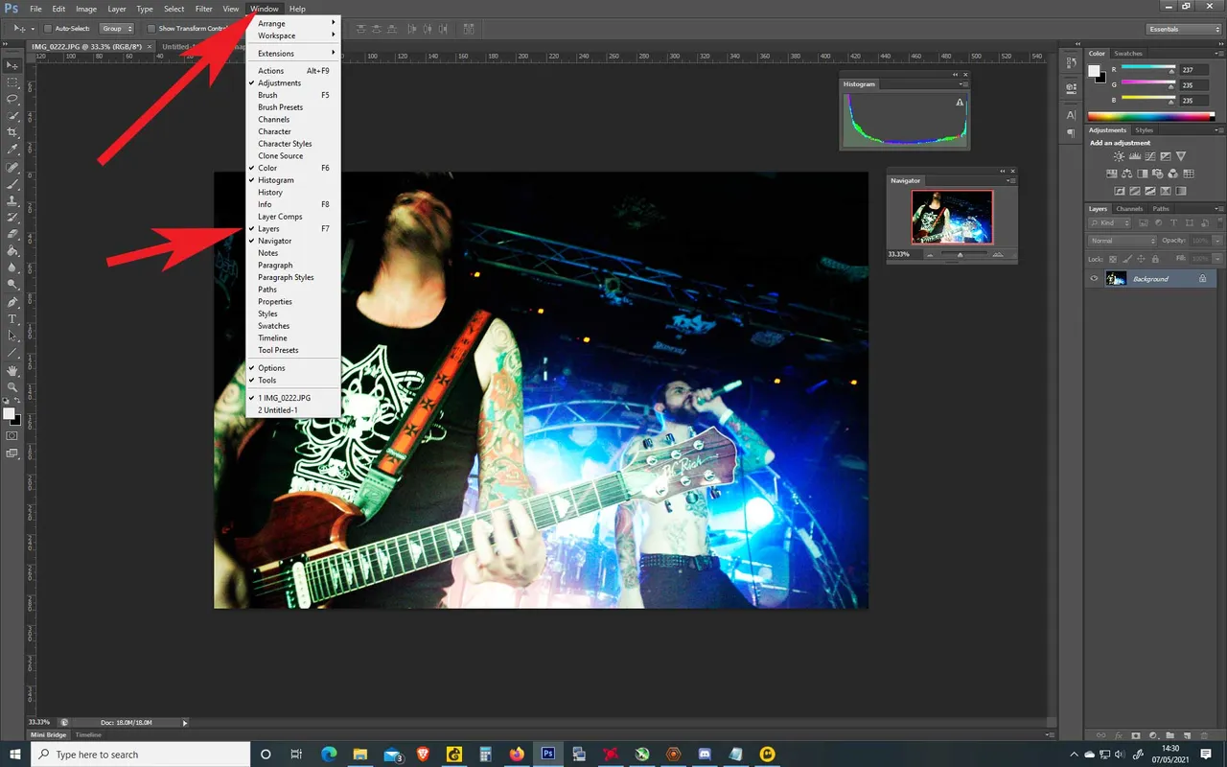The height and width of the screenshot is (767, 1227).
Task: Select the Pen tool
Action: (12, 302)
